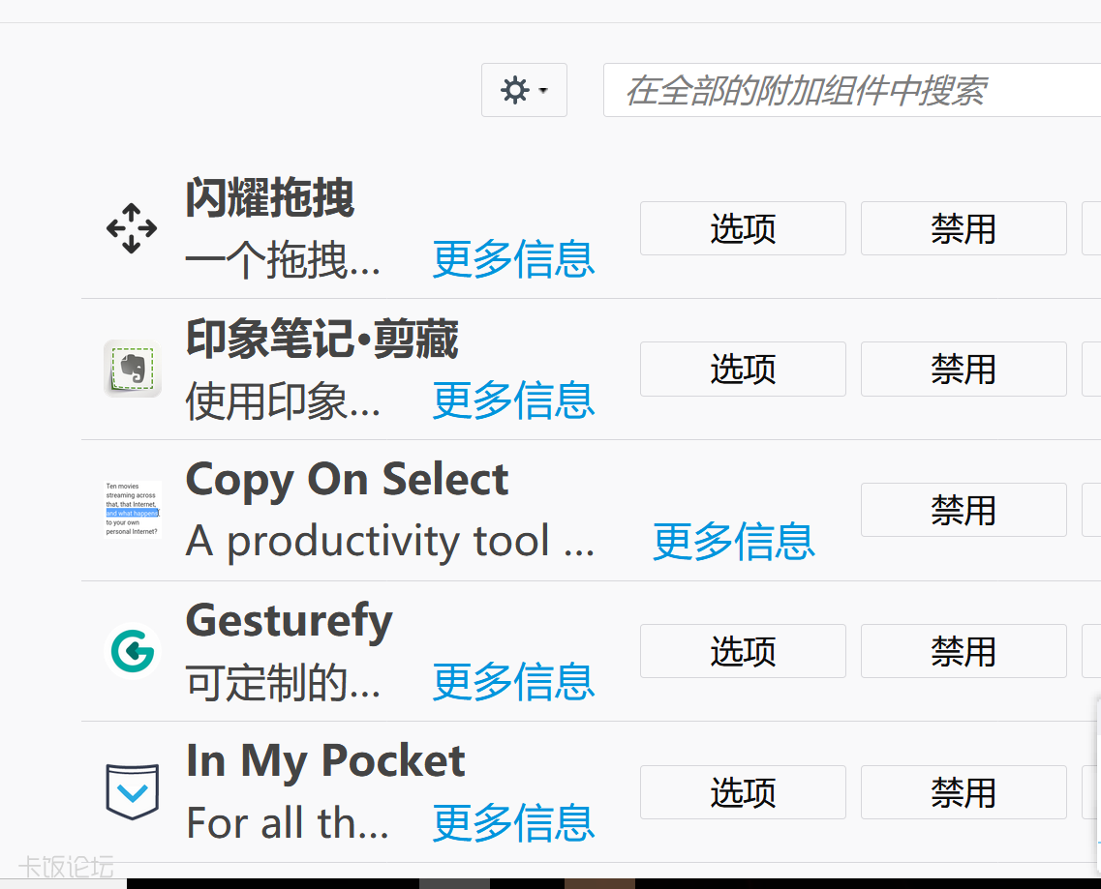This screenshot has width=1101, height=889.
Task: Disable the 闪耀拖拽 extension
Action: [963, 229]
